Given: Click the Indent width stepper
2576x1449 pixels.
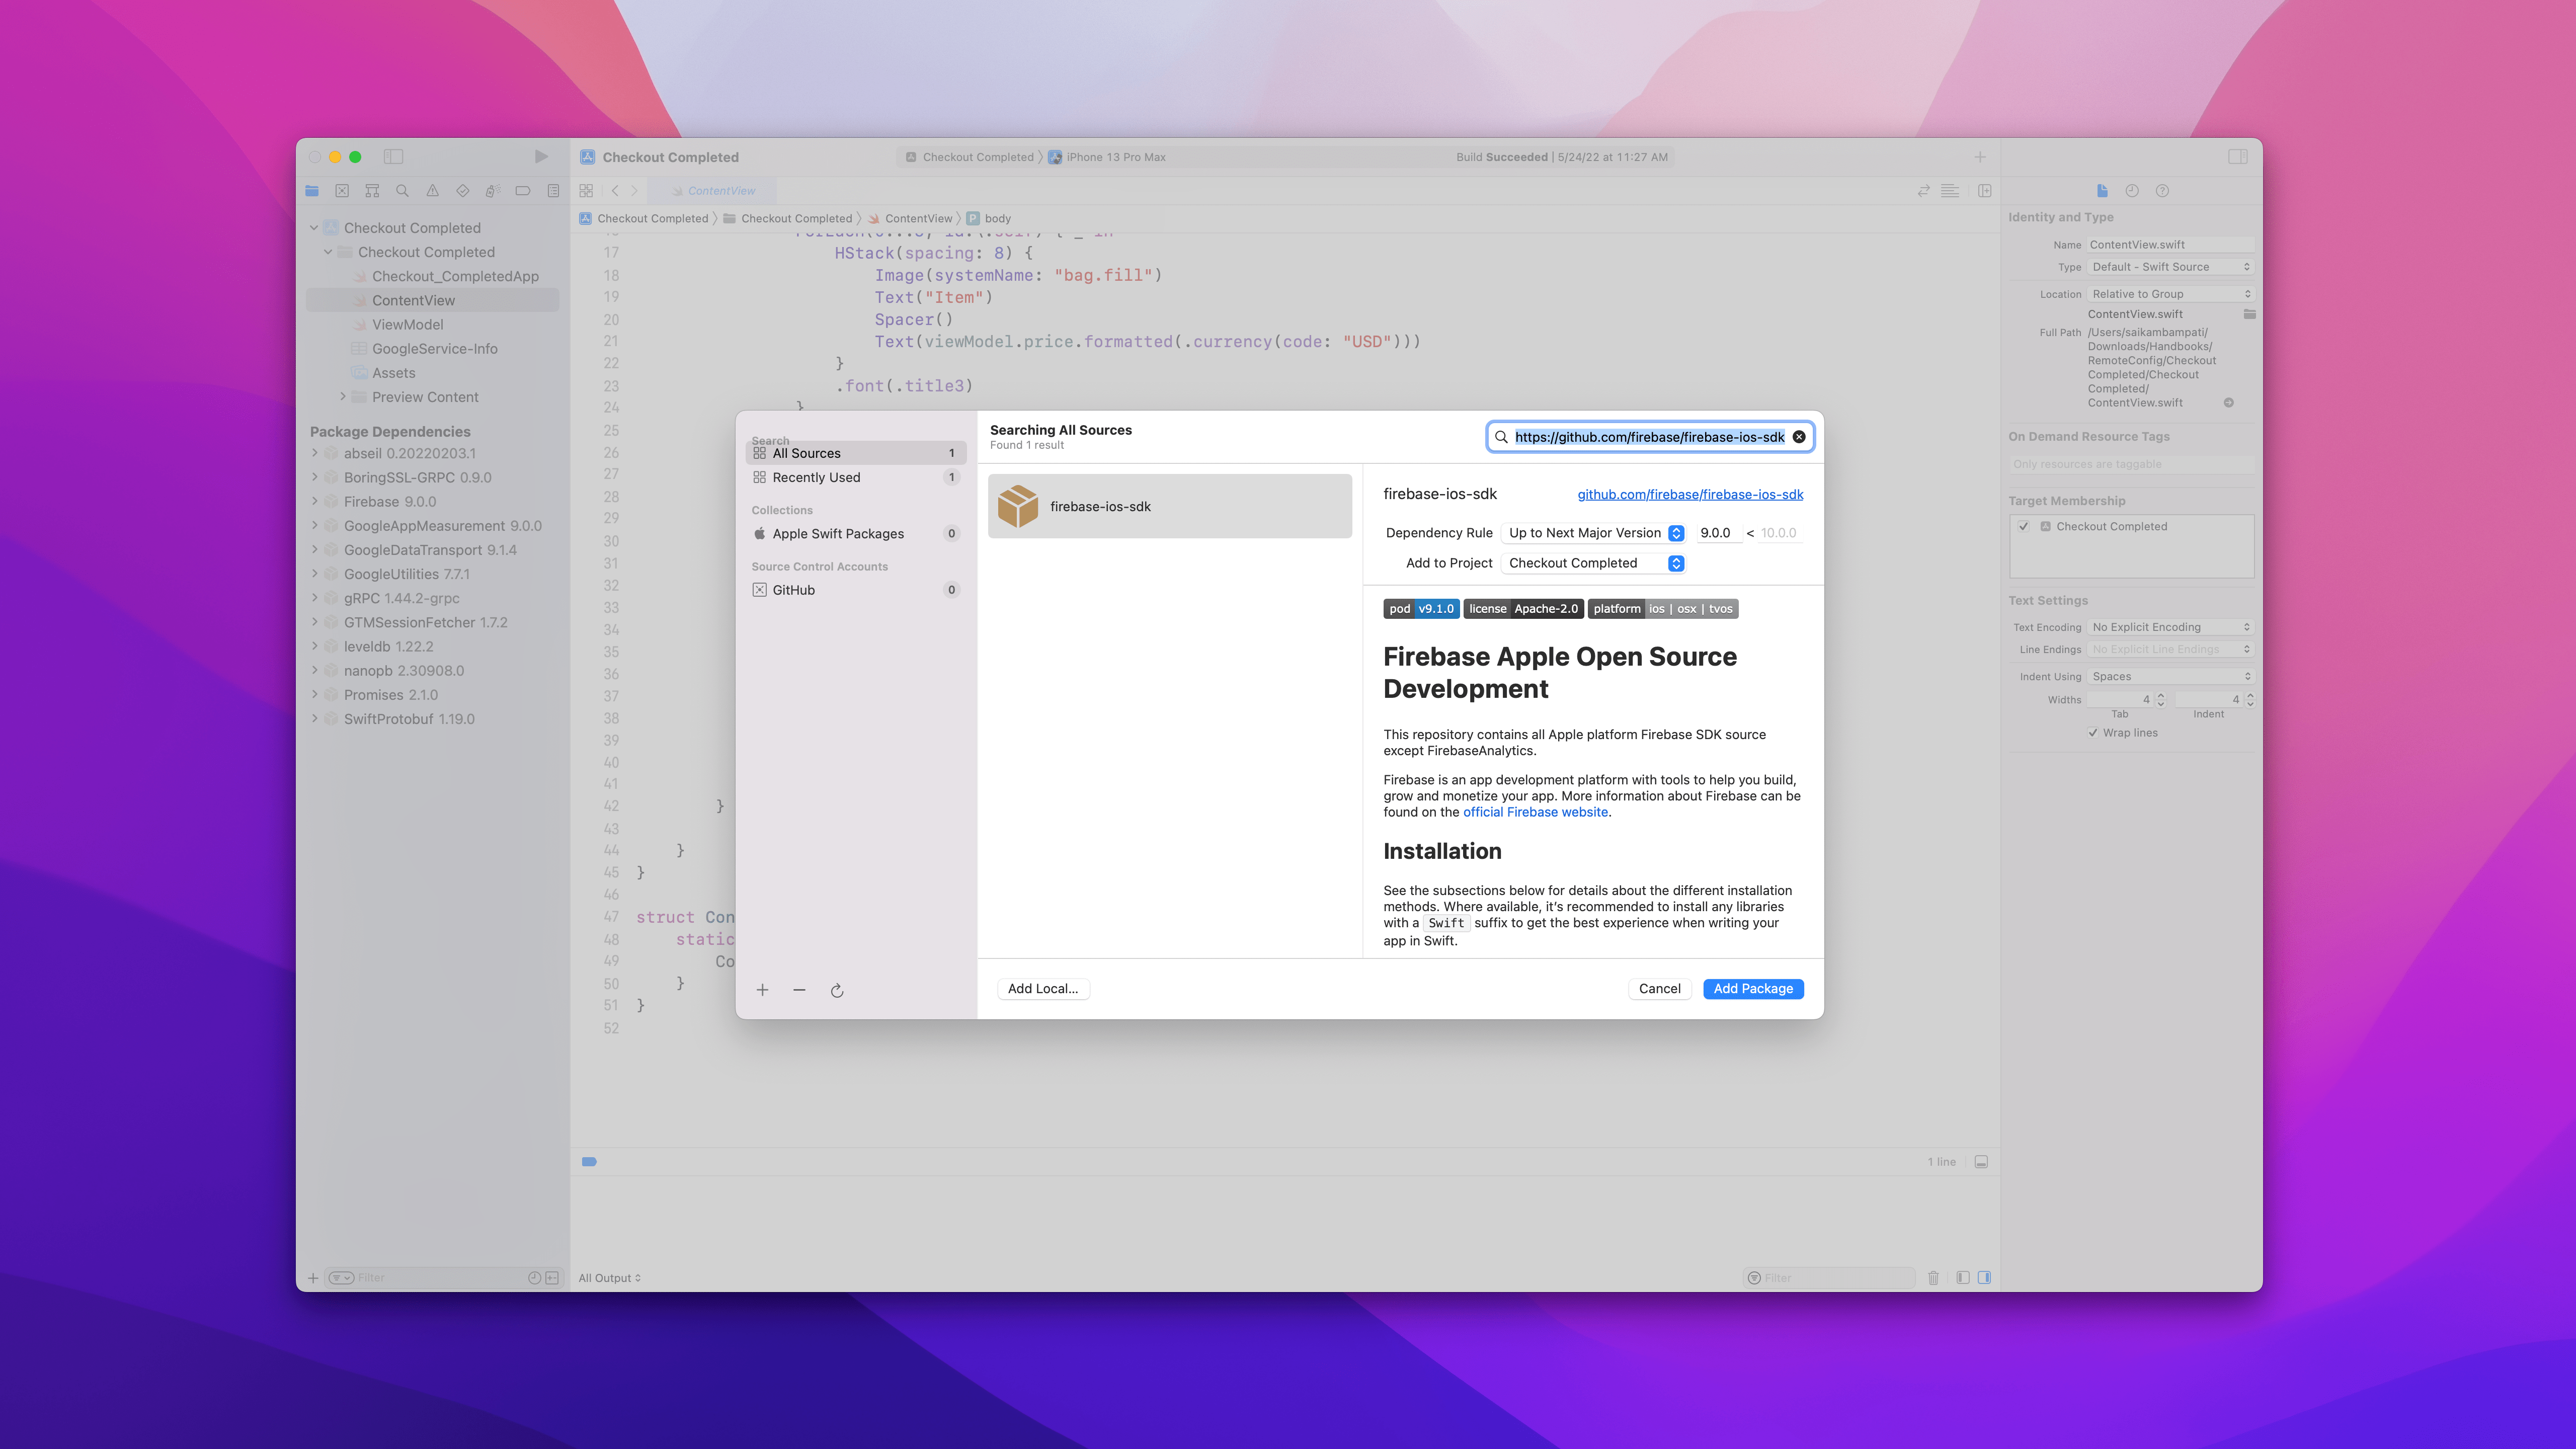Looking at the screenshot, I should point(2250,700).
